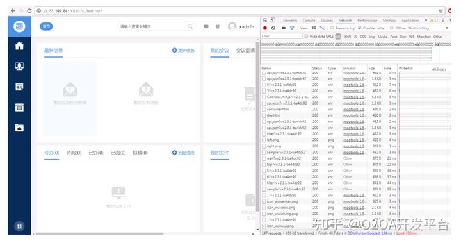Toggle the Disable cache checkbox
461x243 pixels.
coord(360,28)
